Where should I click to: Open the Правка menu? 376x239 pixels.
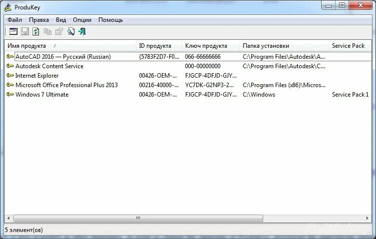[x=39, y=20]
